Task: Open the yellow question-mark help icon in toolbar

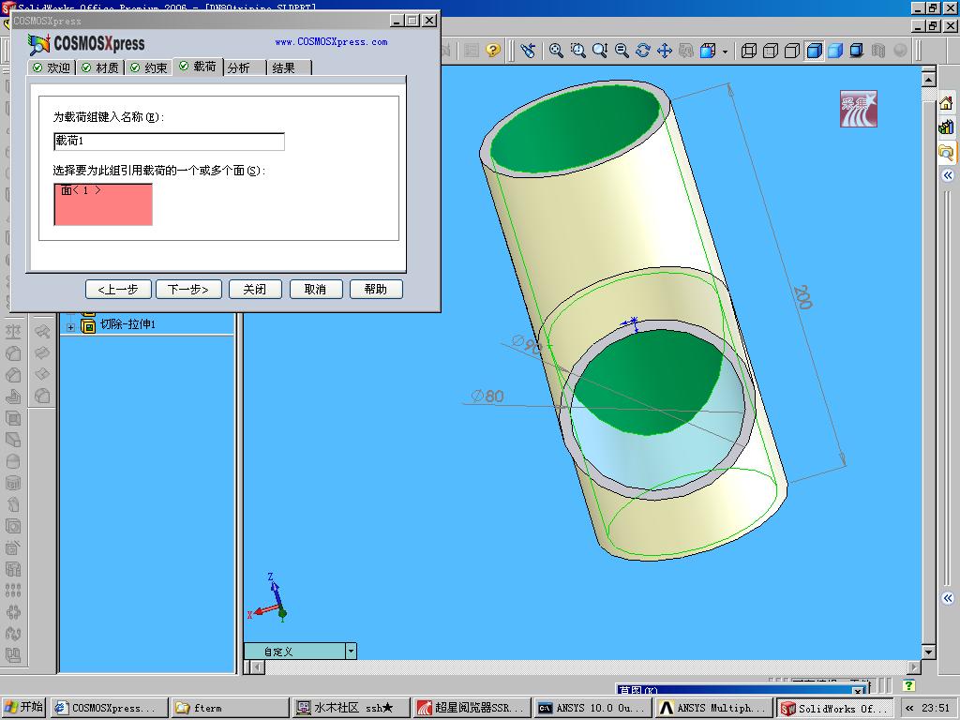Action: click(x=493, y=51)
